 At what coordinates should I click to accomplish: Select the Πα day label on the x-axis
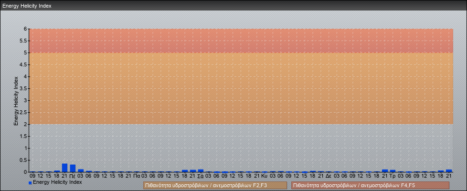coord(137,176)
